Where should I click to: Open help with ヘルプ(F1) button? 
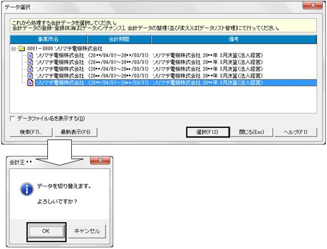tap(296, 132)
